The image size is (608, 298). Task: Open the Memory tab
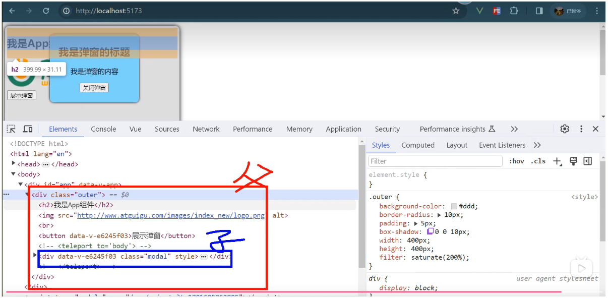[x=299, y=129]
